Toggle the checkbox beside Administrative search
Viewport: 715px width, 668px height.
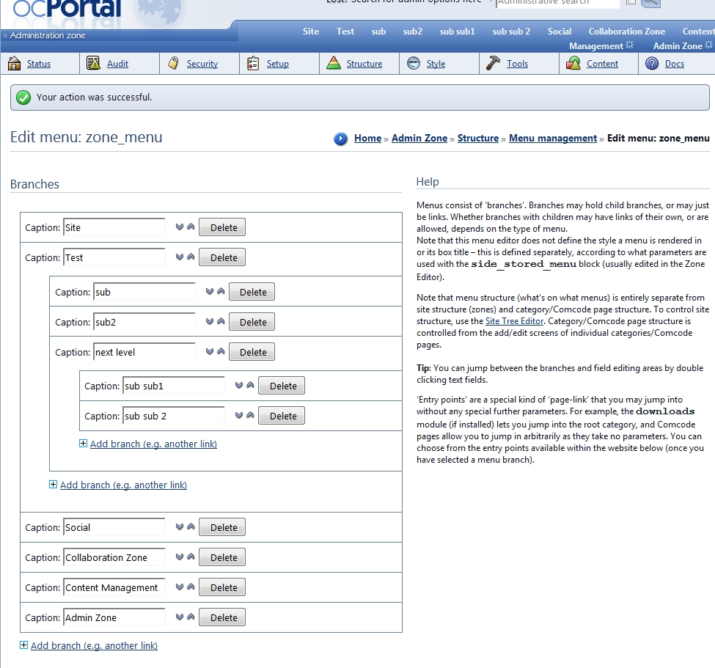[x=631, y=2]
